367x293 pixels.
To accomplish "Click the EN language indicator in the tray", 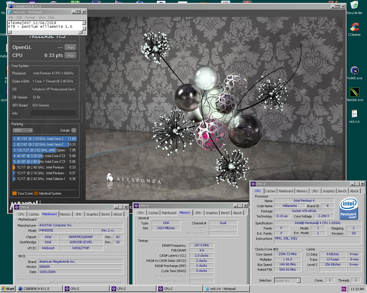I will pyautogui.click(x=343, y=289).
